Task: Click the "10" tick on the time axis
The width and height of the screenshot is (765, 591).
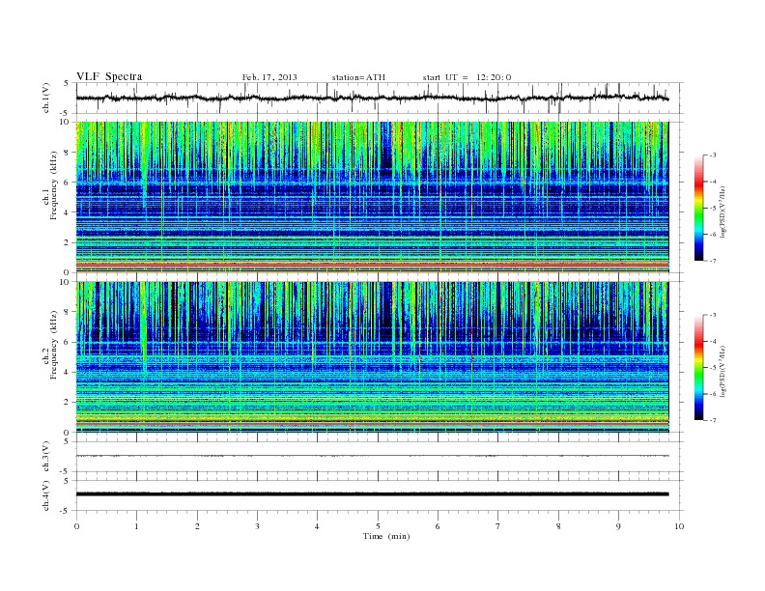Action: pos(679,526)
